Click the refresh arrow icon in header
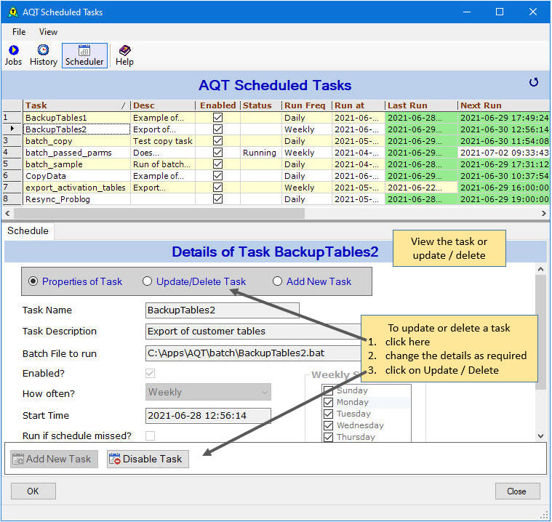 tap(534, 82)
